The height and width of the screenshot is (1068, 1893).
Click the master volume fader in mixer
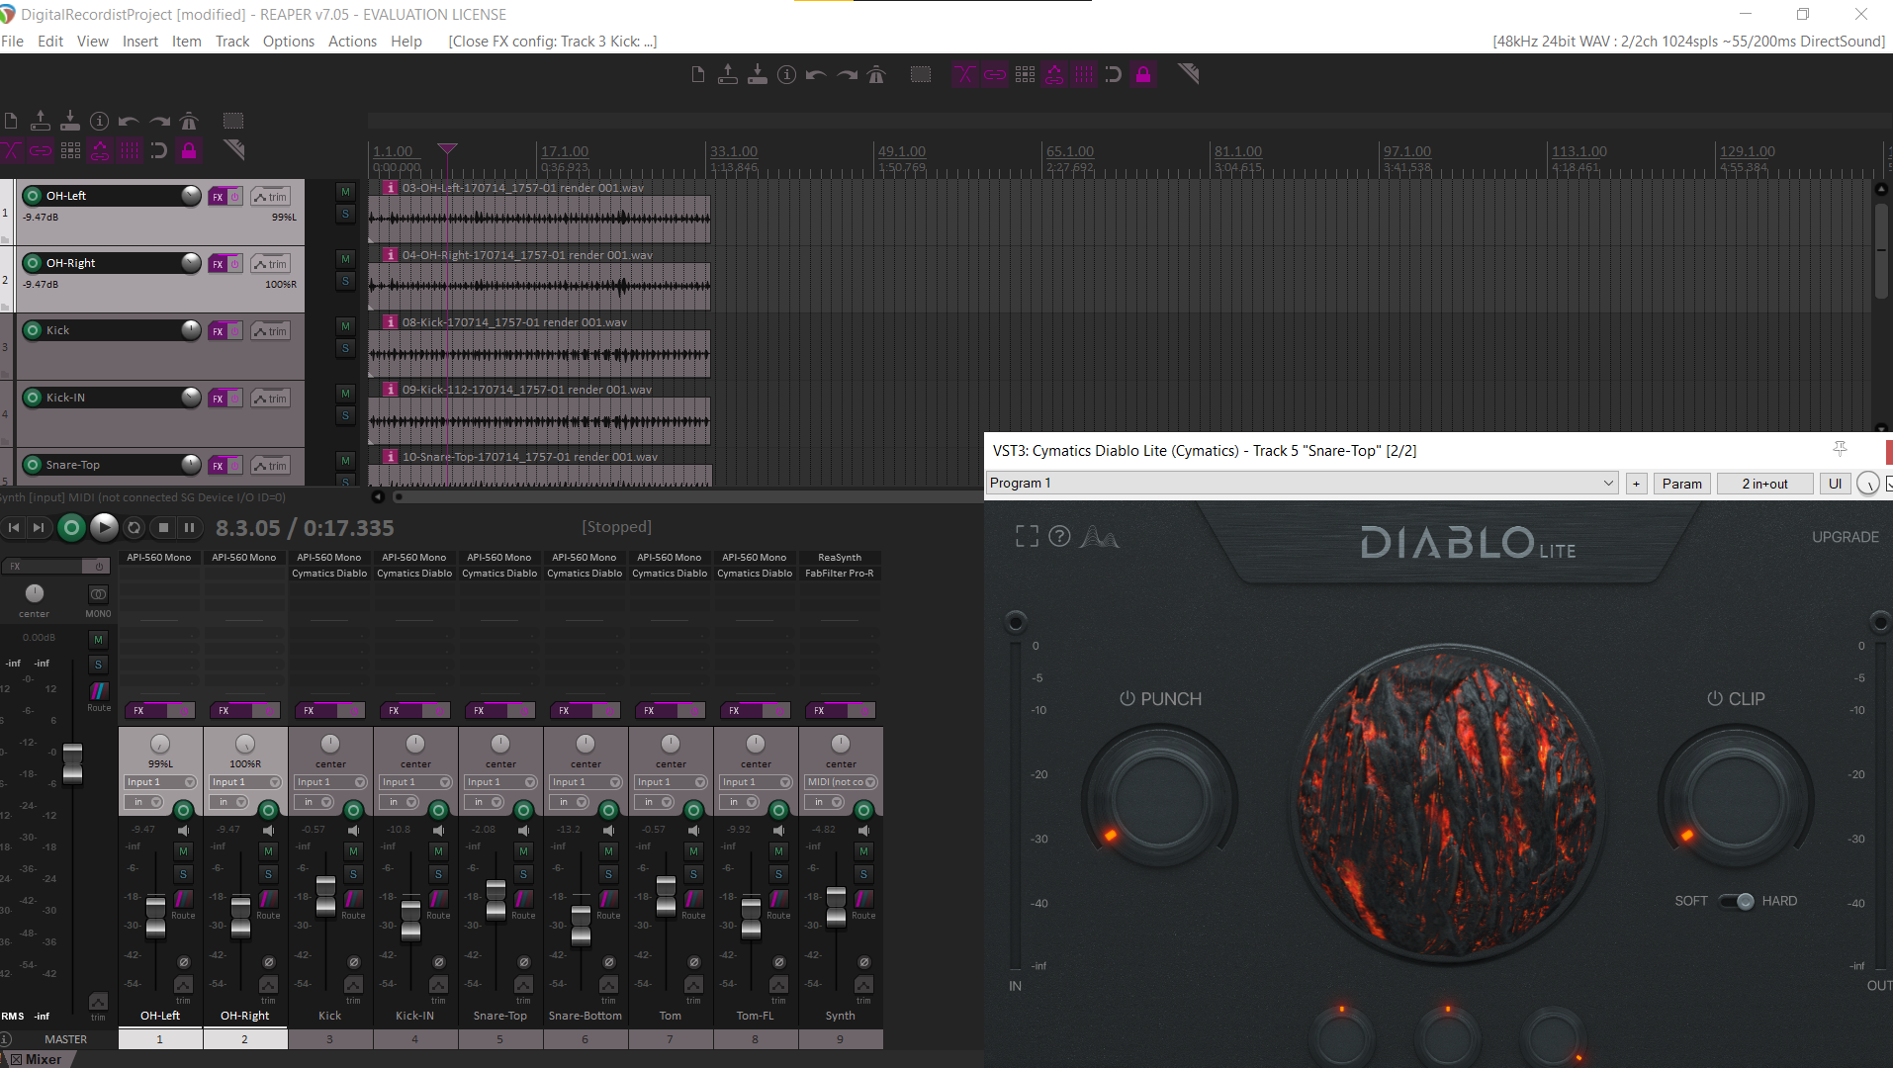72,763
